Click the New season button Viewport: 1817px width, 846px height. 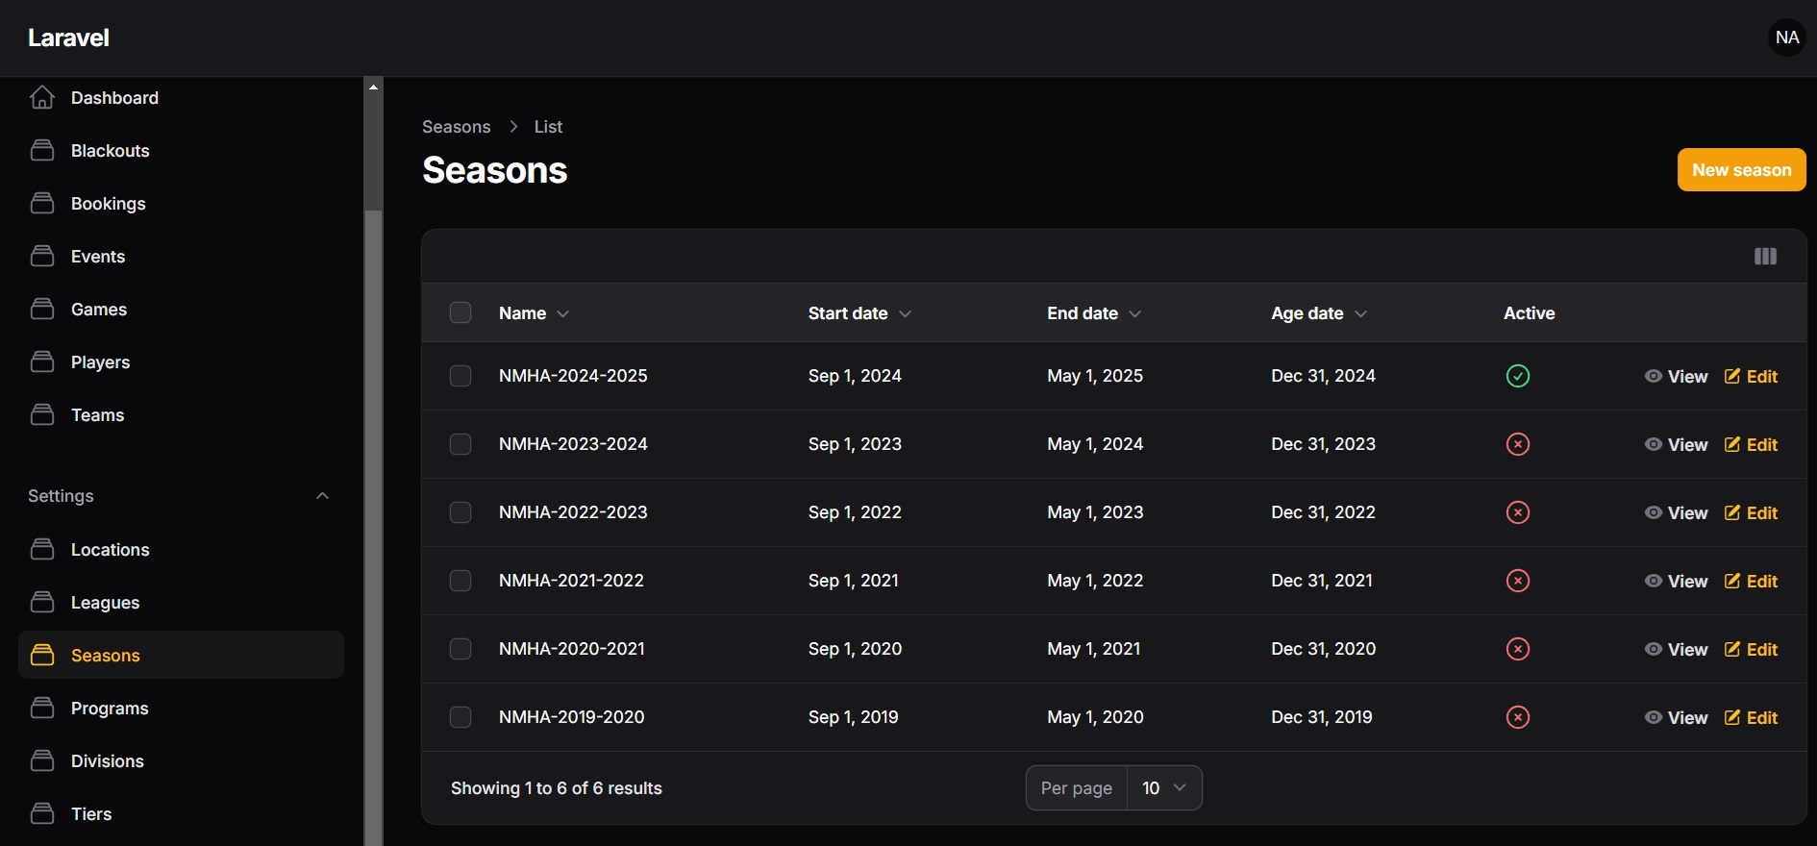pos(1741,170)
